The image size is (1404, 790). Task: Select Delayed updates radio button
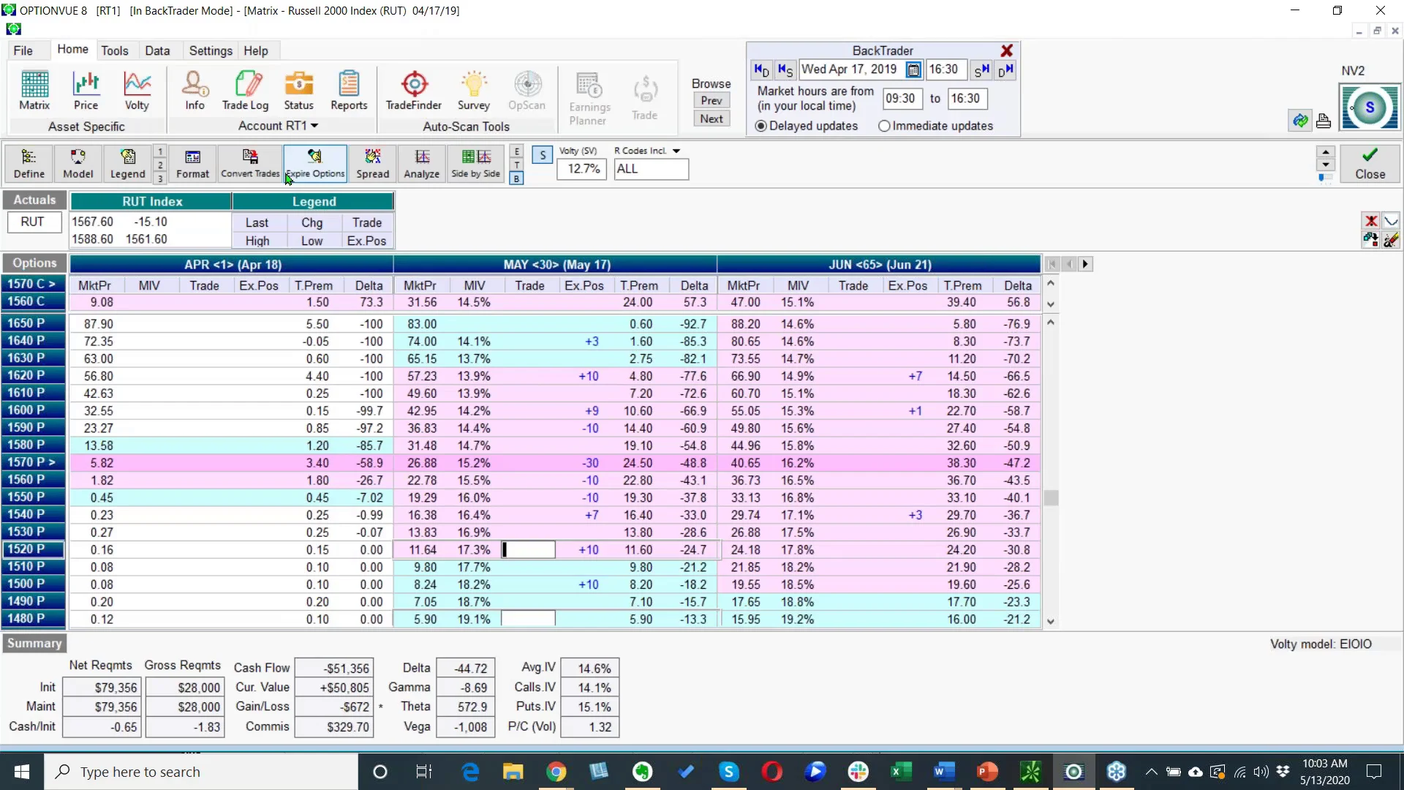pyautogui.click(x=761, y=126)
